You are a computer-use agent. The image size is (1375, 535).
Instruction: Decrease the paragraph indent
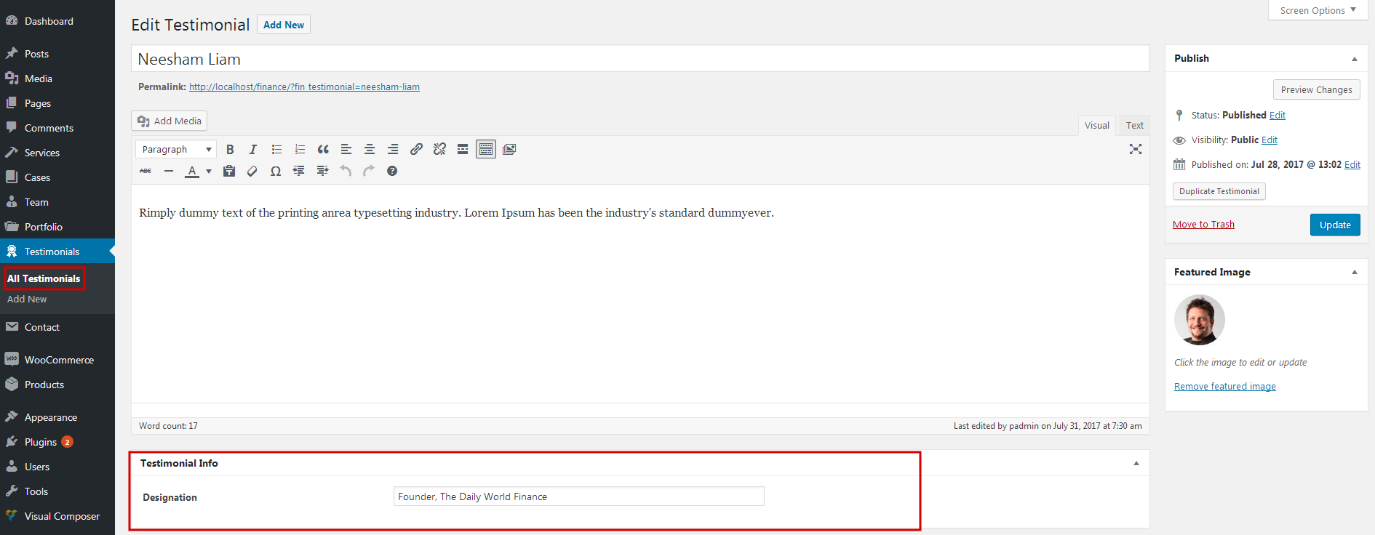[x=299, y=171]
